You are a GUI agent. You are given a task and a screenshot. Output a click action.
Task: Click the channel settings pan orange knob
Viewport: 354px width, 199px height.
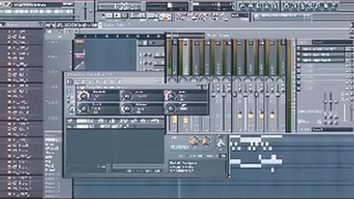(194, 141)
